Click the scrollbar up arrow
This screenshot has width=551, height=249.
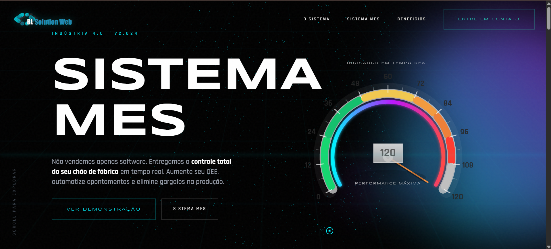[549, 3]
